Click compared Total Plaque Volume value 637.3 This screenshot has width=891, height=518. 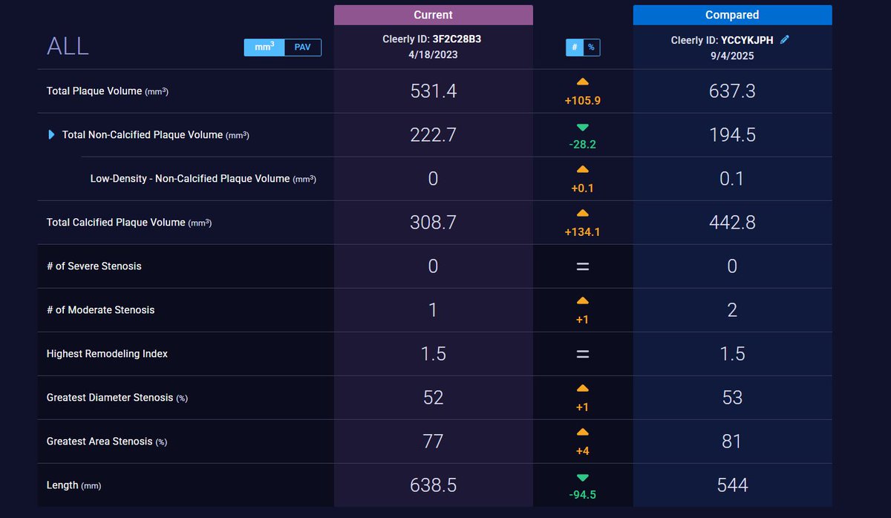732,91
